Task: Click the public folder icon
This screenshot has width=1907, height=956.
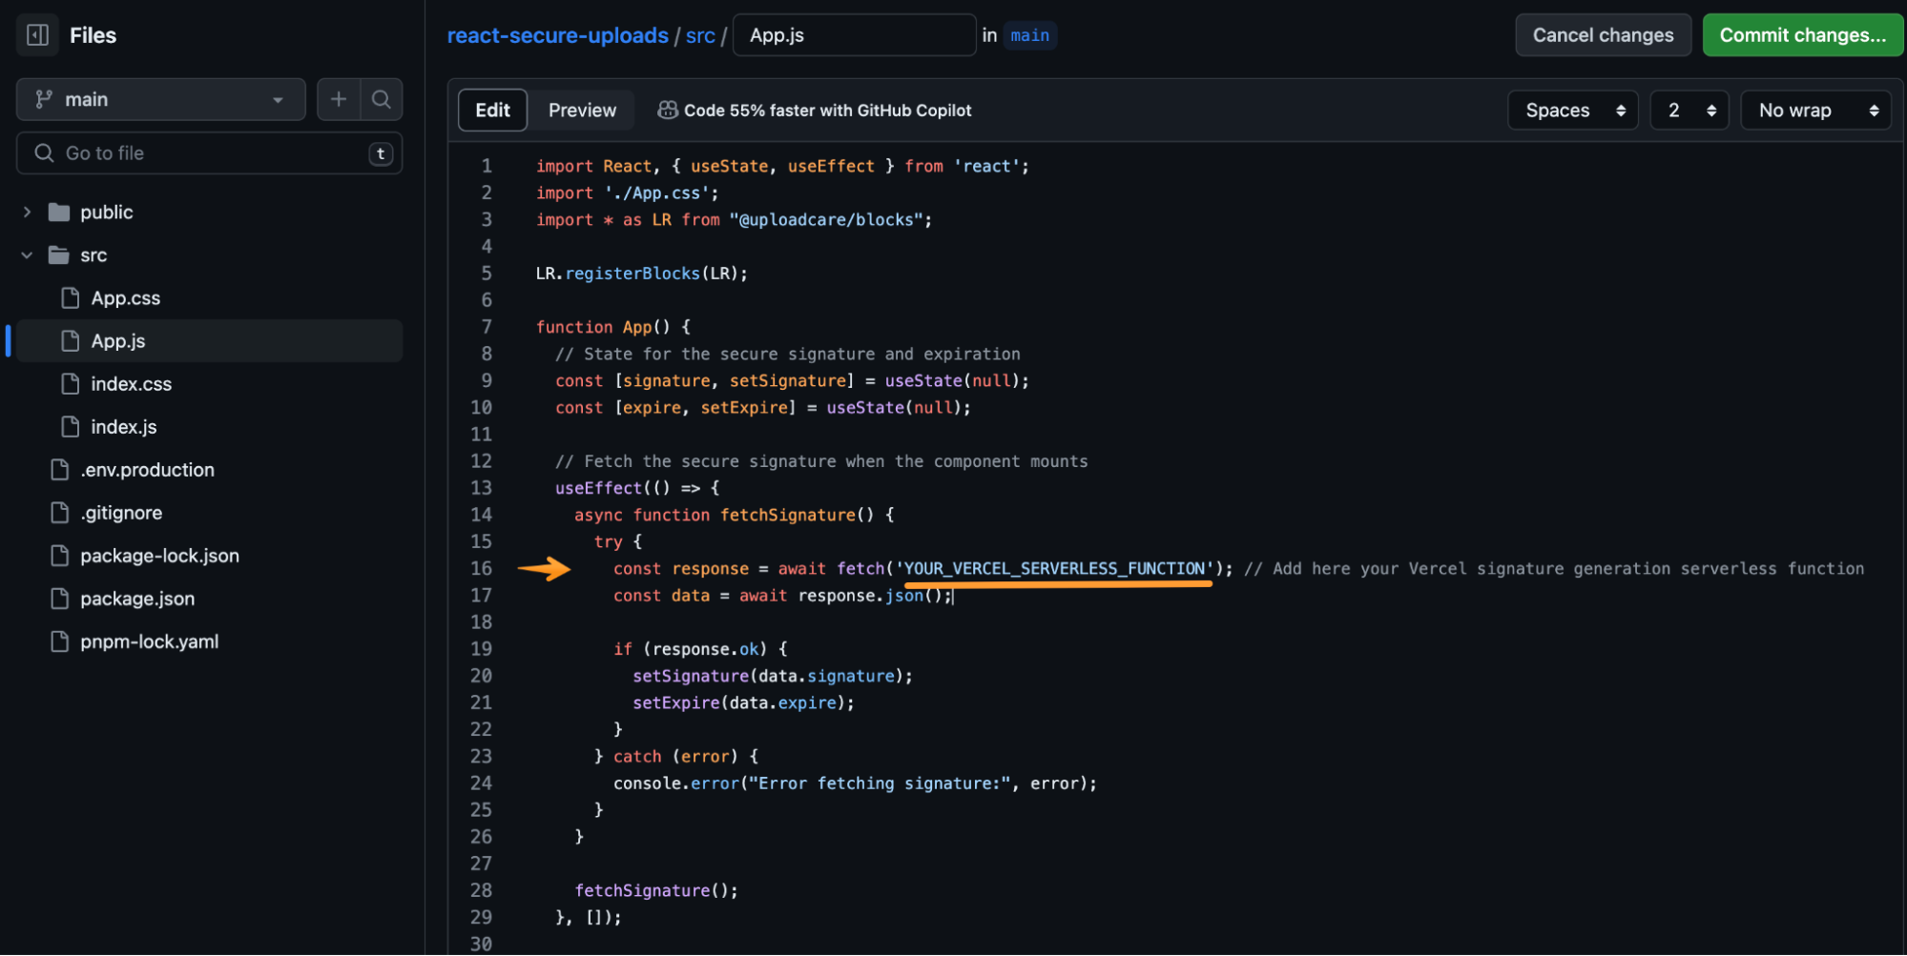Action: click(59, 212)
